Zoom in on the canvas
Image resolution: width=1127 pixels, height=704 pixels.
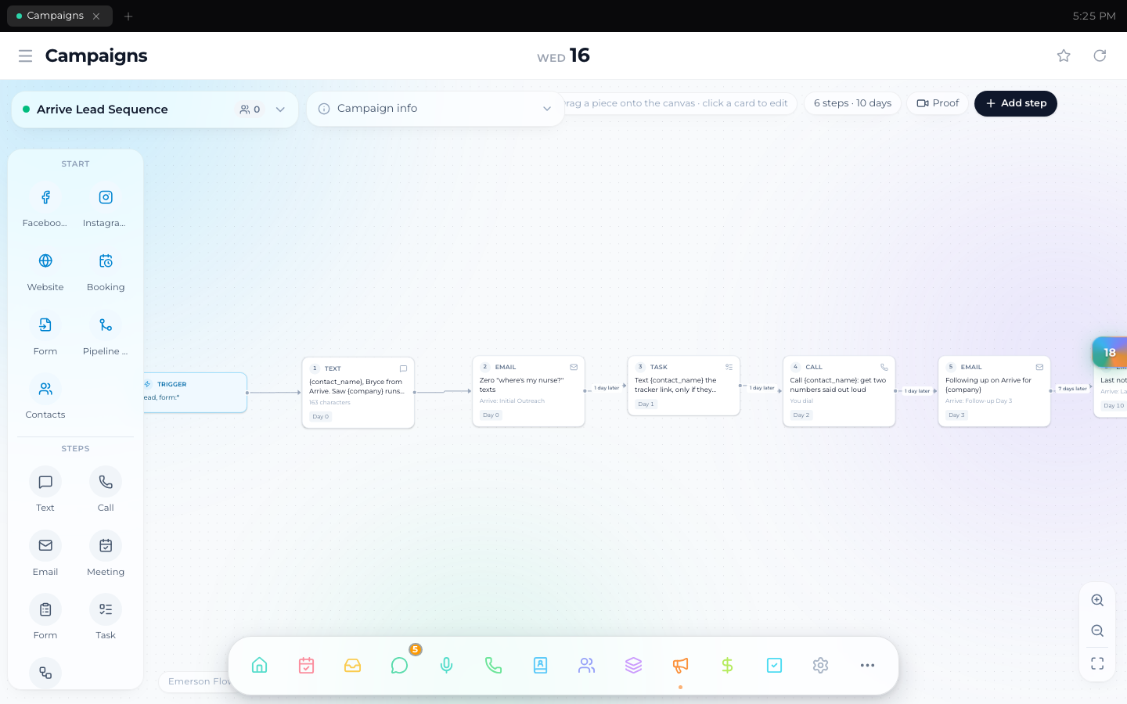1097,601
